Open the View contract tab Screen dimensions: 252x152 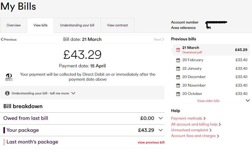(x=117, y=25)
